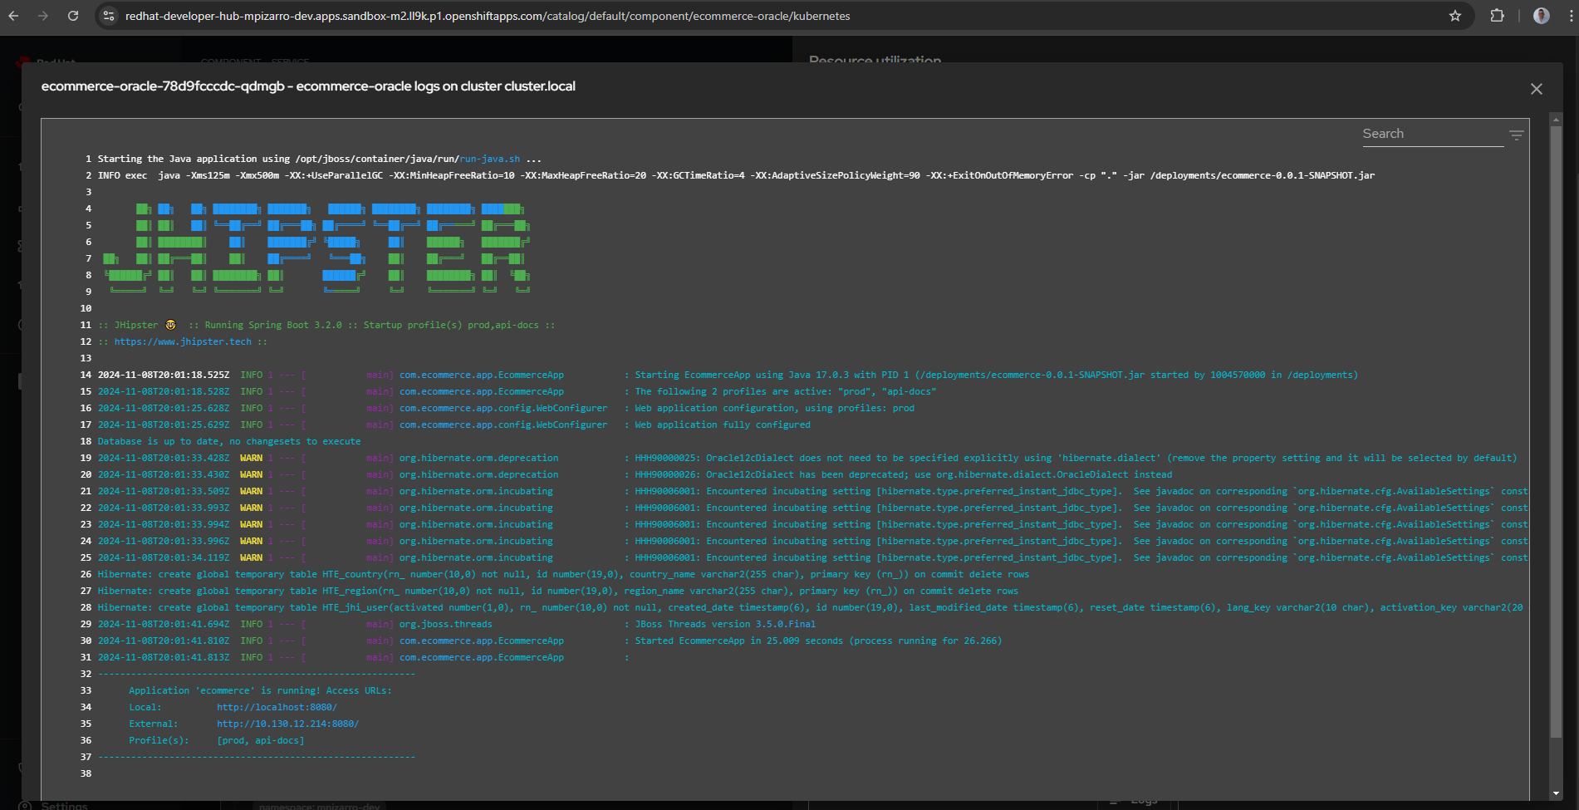Bookmark this page with the star icon
Image resolution: width=1579 pixels, height=810 pixels.
coord(1456,15)
